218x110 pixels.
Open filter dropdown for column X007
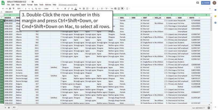(153, 18)
